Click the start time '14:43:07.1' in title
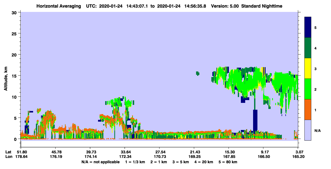This screenshot has width=331, height=169. [x=137, y=6]
